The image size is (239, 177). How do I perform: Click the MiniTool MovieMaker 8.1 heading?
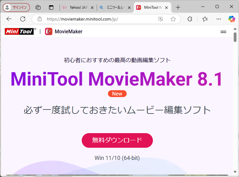pyautogui.click(x=116, y=79)
